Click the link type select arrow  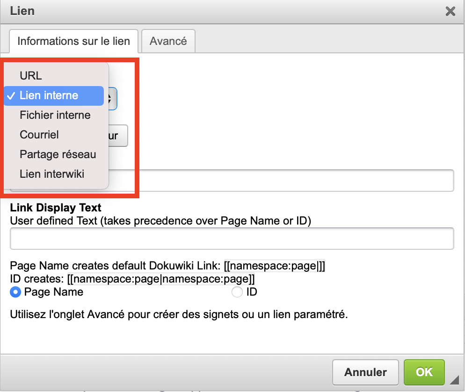coord(111,99)
